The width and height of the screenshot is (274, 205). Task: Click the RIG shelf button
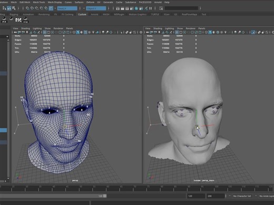point(18,20)
